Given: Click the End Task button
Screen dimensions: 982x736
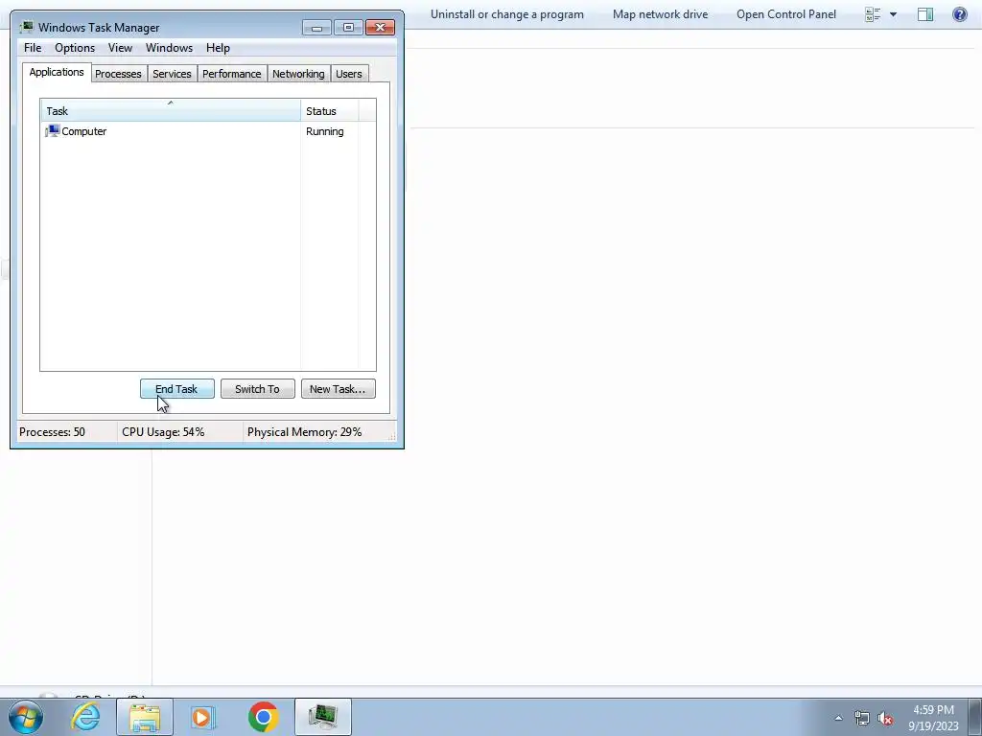Looking at the screenshot, I should click(x=177, y=389).
